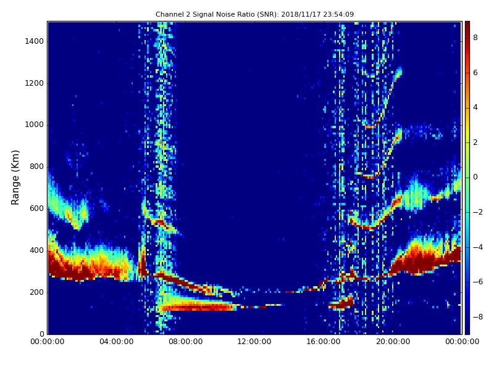The height and width of the screenshot is (370, 494).
Task: Click the 16:00:00 time axis label
Action: pyautogui.click(x=324, y=342)
